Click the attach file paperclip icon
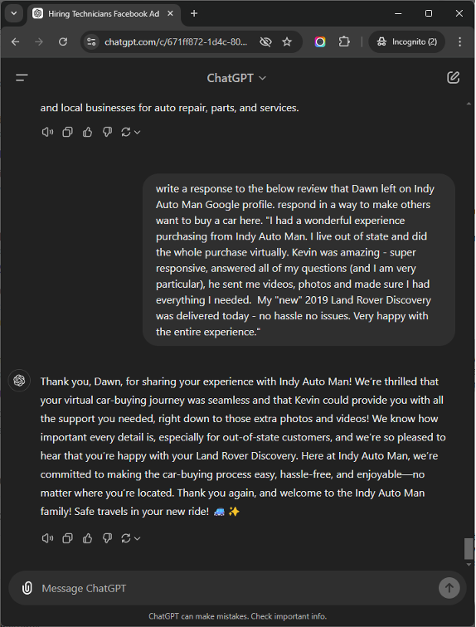The image size is (476, 627). coord(27,588)
